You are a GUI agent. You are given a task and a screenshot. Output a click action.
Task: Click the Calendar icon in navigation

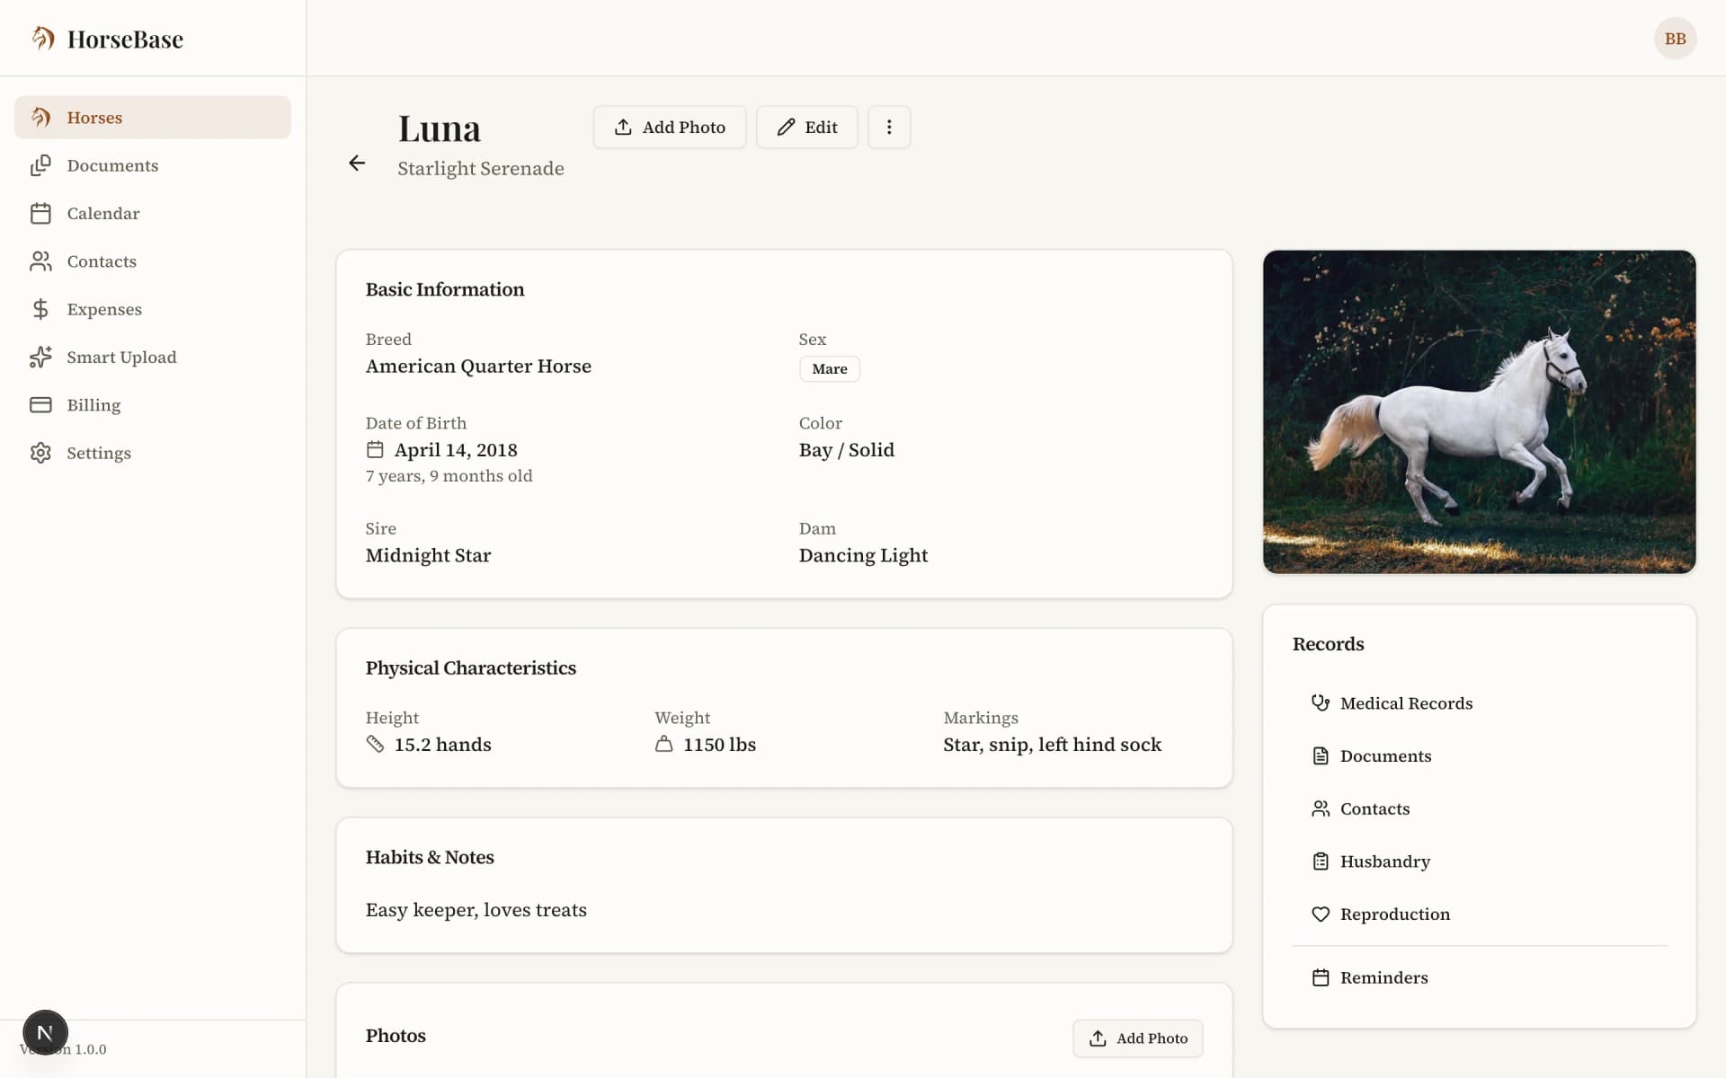click(x=41, y=213)
